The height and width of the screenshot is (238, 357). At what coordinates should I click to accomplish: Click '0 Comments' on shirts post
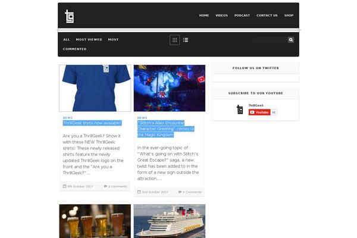tap(117, 186)
